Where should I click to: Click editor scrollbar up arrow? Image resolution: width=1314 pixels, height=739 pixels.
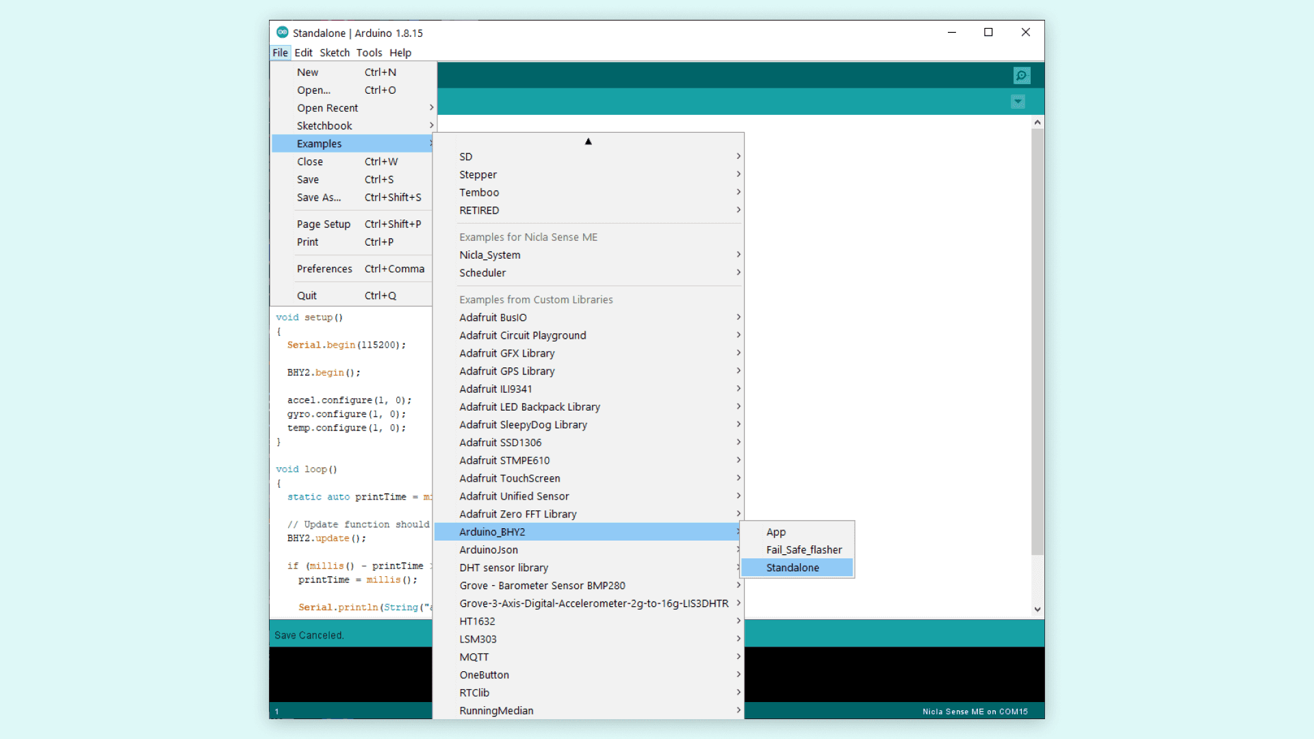(1038, 122)
